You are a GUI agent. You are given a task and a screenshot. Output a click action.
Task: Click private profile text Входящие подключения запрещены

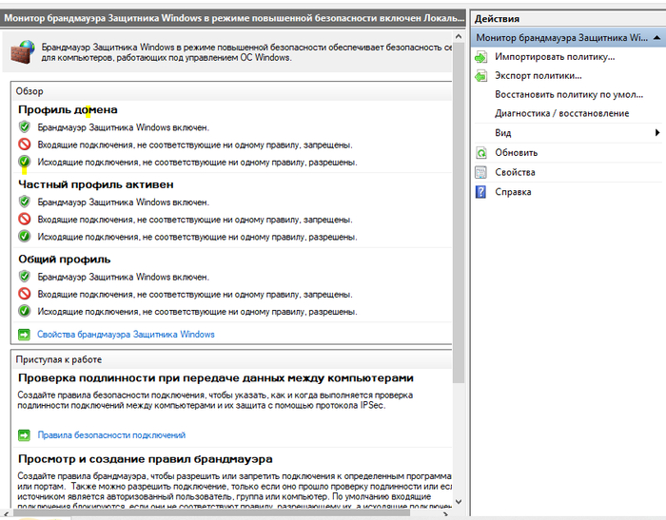(x=195, y=220)
